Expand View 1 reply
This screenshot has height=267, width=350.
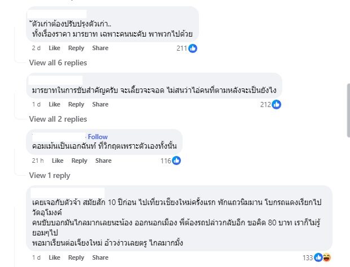coord(50,175)
